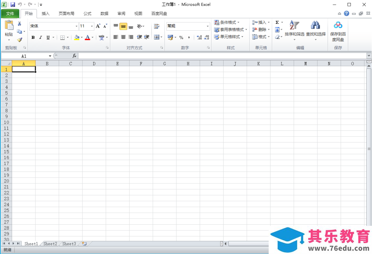The image size is (372, 254).
Task: Select the Format Painter brush
Action: point(19,40)
